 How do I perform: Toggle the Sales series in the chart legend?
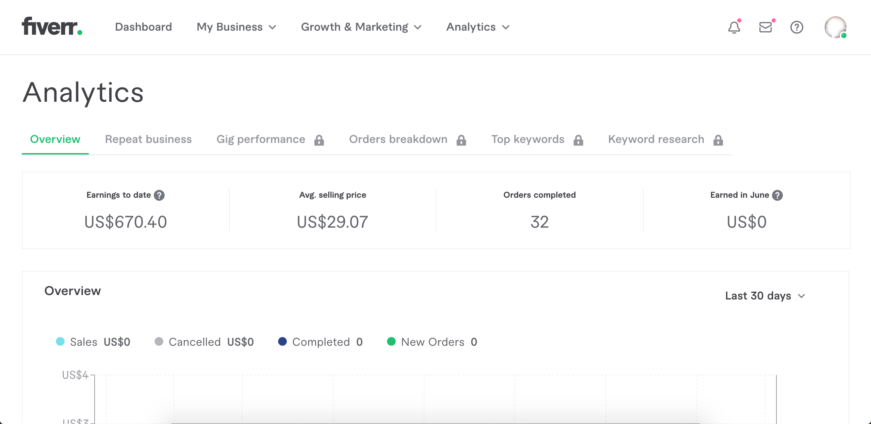tap(83, 342)
